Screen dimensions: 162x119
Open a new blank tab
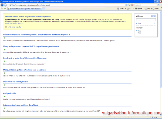coord(43,9)
